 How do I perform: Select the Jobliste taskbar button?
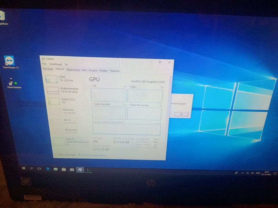[x=80, y=170]
